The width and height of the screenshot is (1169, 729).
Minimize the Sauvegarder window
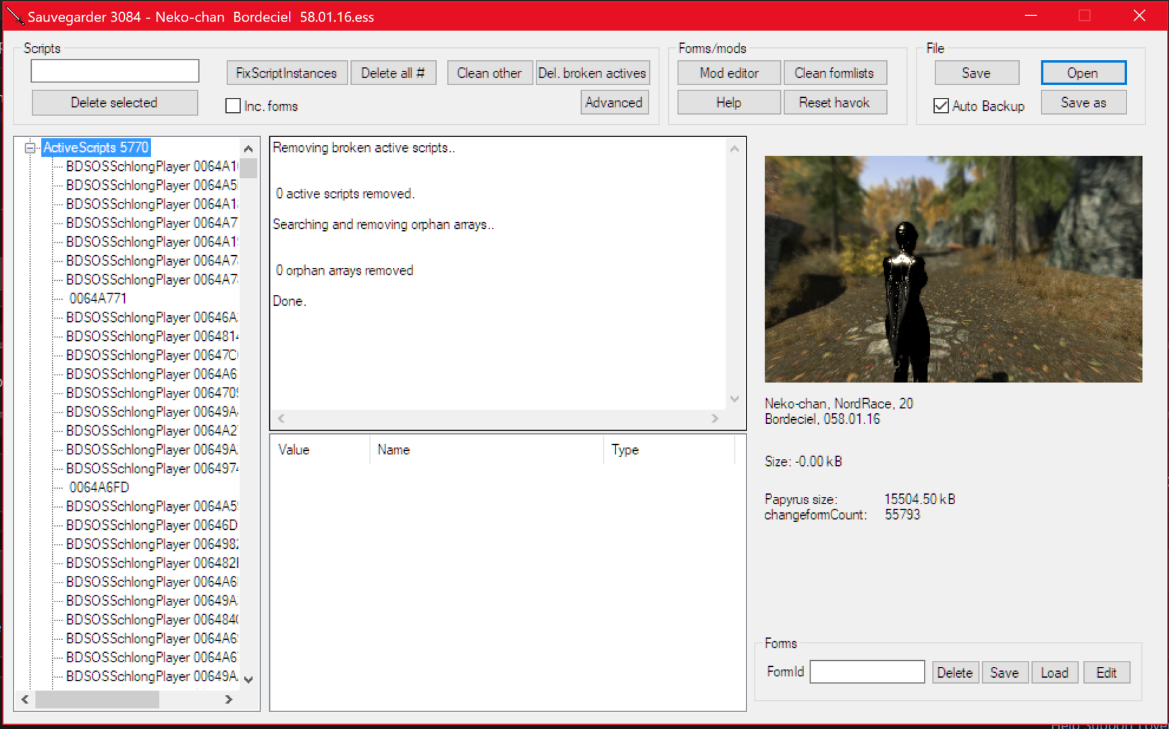pyautogui.click(x=1031, y=16)
